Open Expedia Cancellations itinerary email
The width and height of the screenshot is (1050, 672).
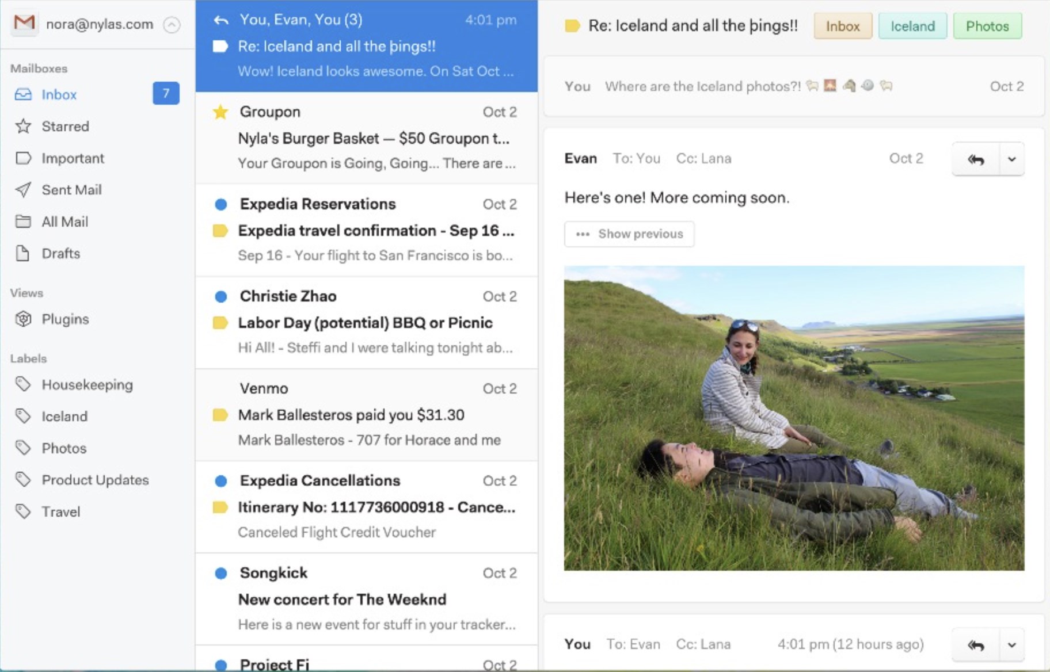click(367, 506)
